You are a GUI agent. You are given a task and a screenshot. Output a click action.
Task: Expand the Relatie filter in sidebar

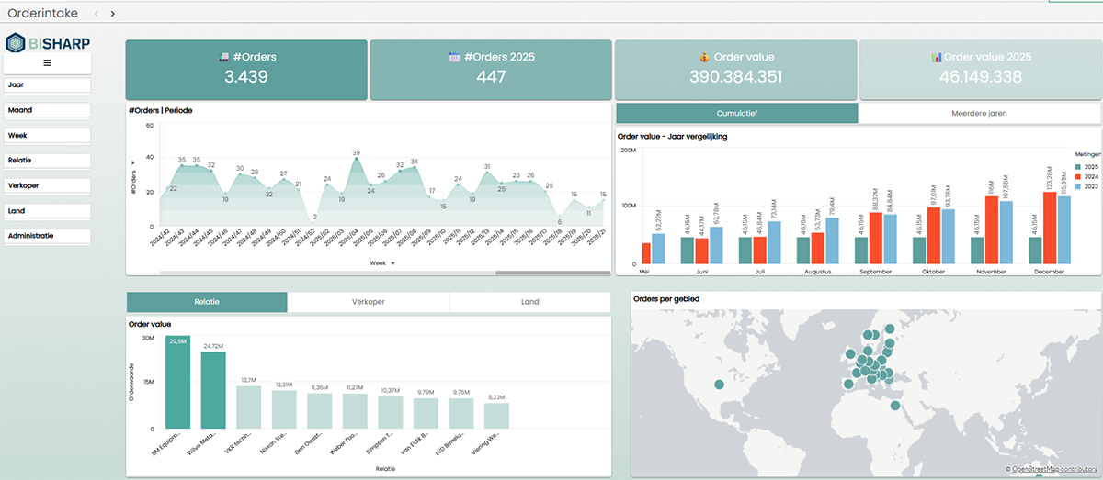[x=47, y=161]
